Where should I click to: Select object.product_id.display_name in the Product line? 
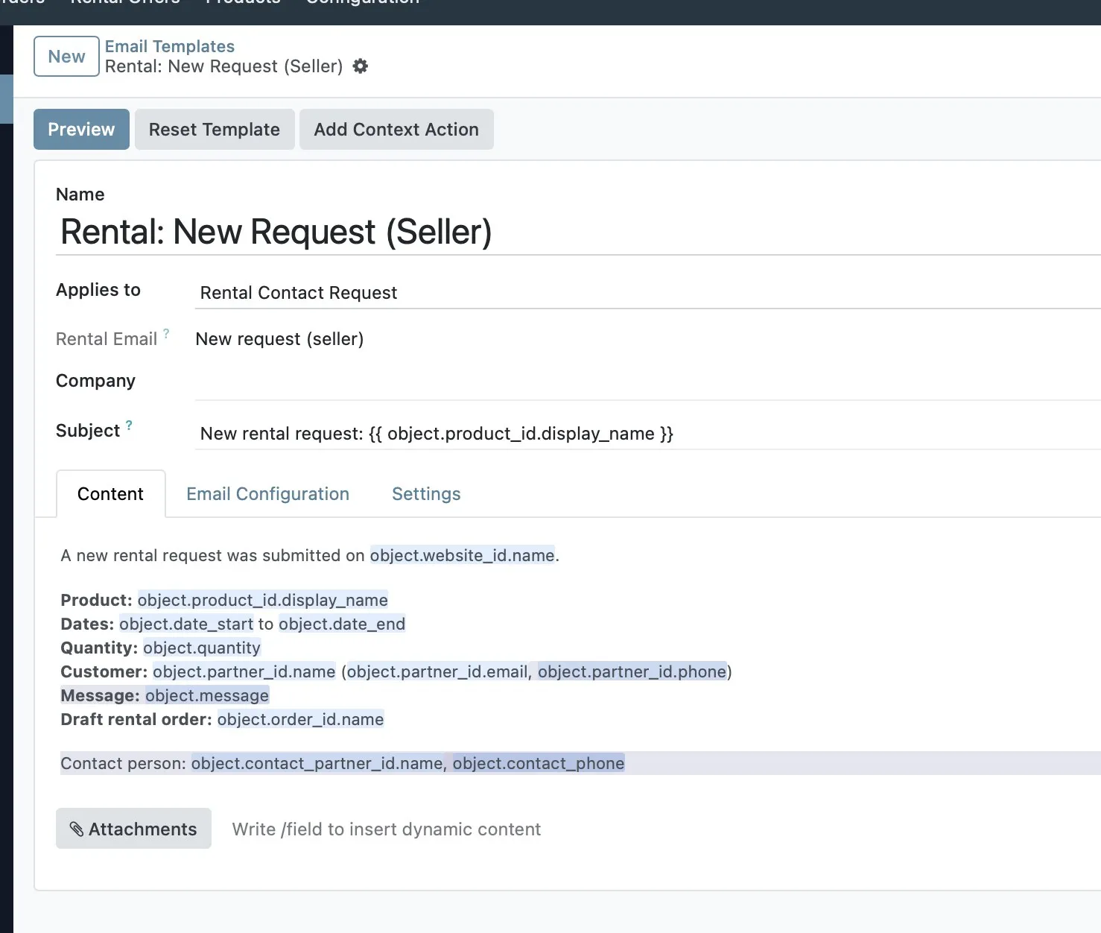pyautogui.click(x=262, y=600)
